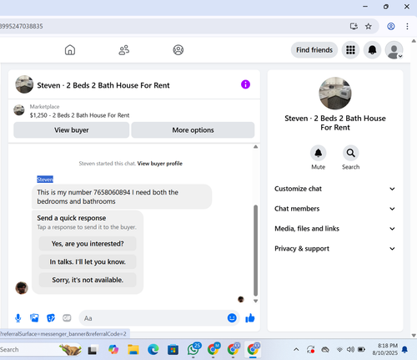The width and height of the screenshot is (417, 360).
Task: Click the message containing number 7658060894
Action: tap(122, 197)
